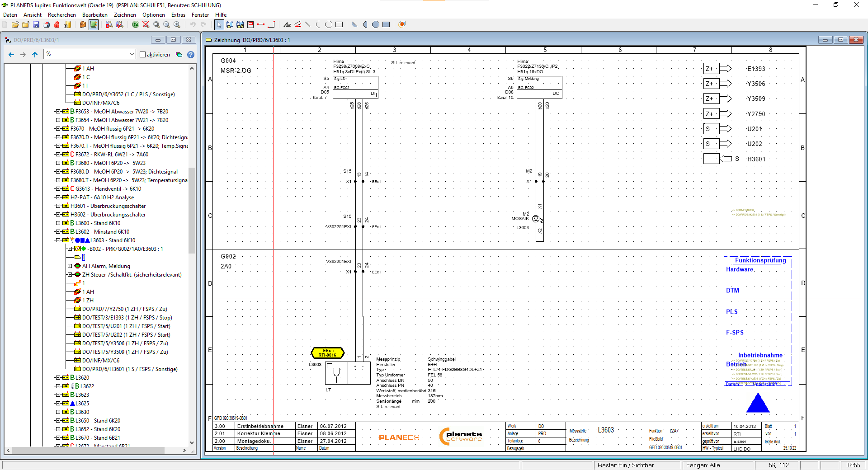
Task: Select the red angled connection line tool
Action: pyautogui.click(x=271, y=24)
